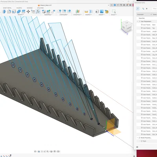157x157 pixels.
Task: Select the Fillet tool icon
Action: (x=9, y=11)
